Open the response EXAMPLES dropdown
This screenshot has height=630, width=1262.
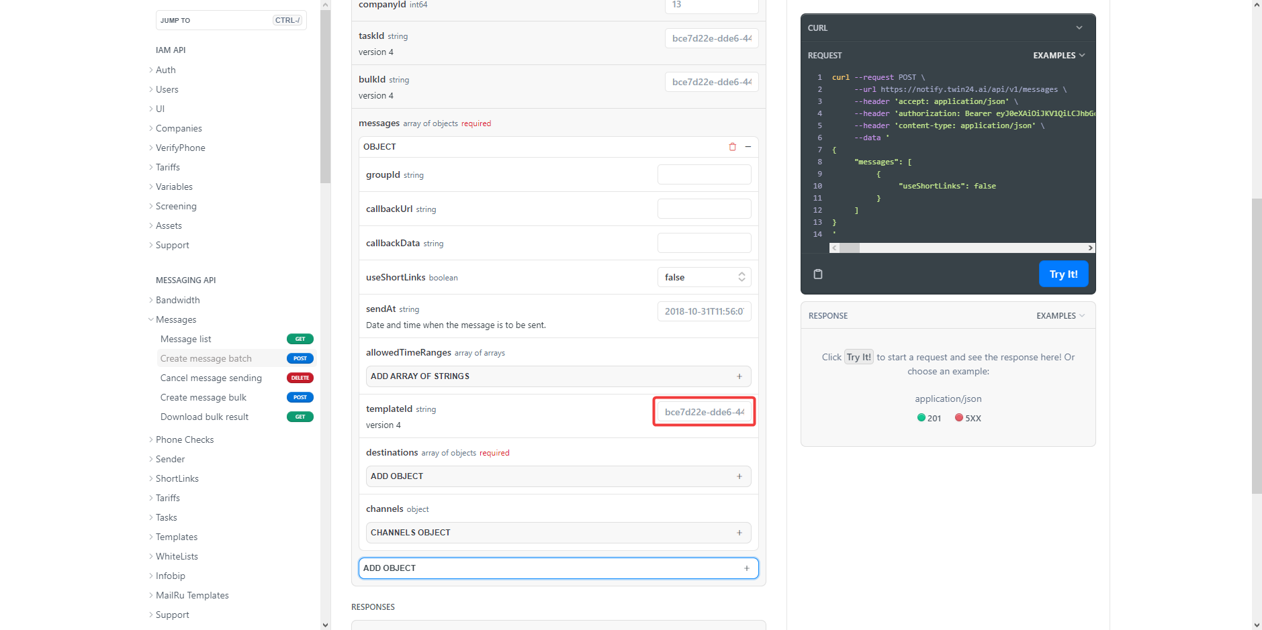click(x=1061, y=316)
